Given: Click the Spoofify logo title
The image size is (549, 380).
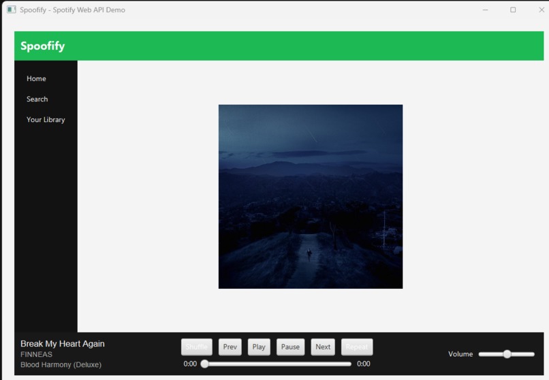Looking at the screenshot, I should point(43,46).
